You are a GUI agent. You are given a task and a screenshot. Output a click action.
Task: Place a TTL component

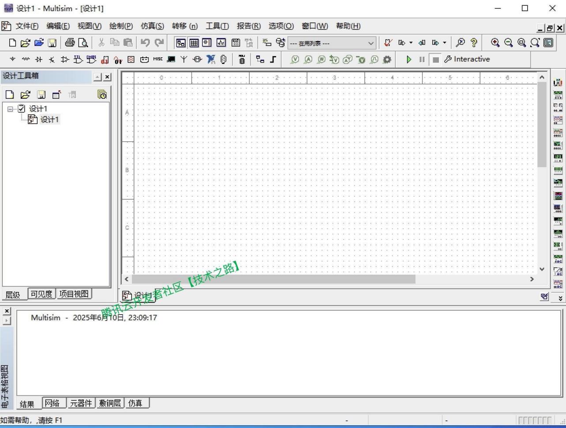click(x=78, y=59)
